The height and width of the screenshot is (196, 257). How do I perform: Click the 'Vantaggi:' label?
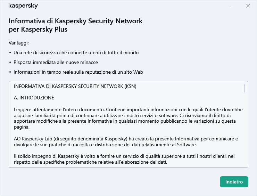(19, 43)
